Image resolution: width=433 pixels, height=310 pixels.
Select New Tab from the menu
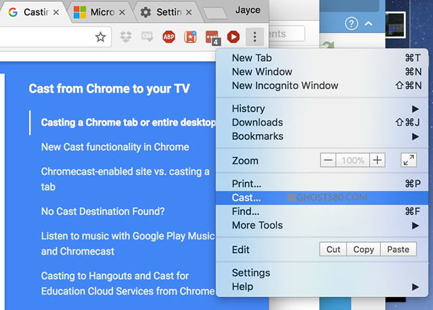322,58
